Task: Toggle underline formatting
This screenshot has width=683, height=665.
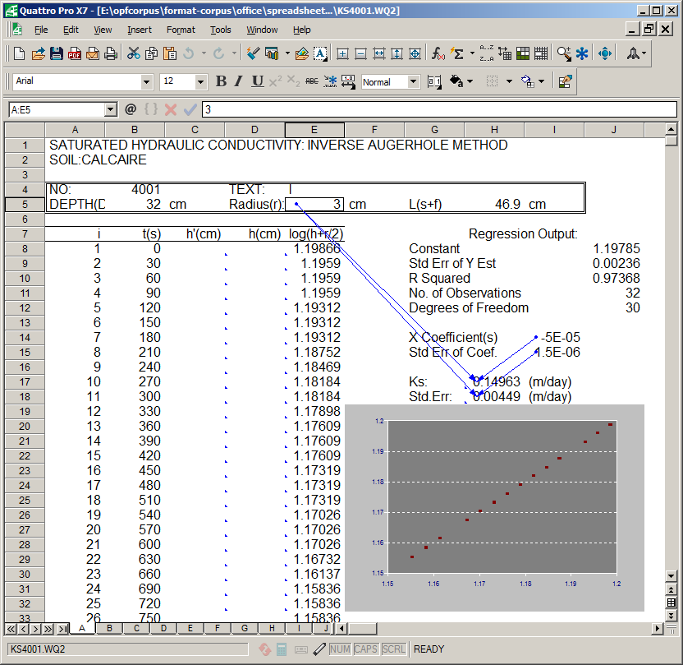Action: pos(255,81)
